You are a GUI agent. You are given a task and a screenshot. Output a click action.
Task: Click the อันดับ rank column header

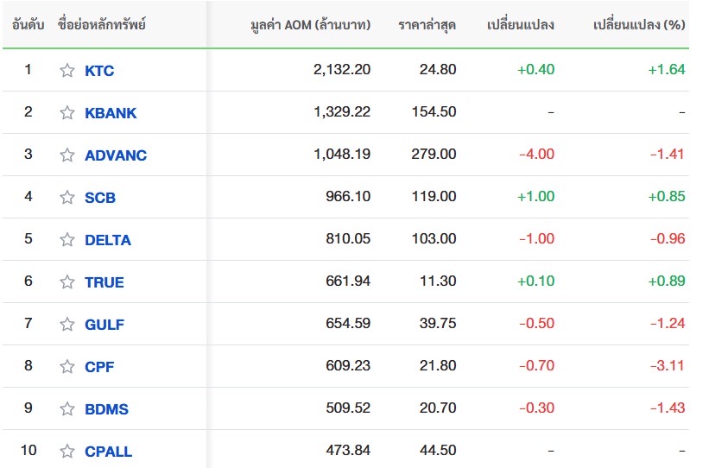28,24
